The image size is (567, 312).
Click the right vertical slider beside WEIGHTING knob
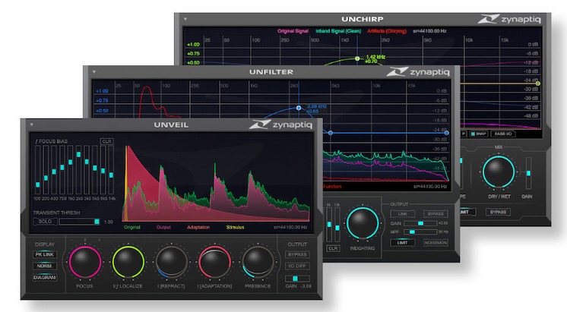click(337, 225)
